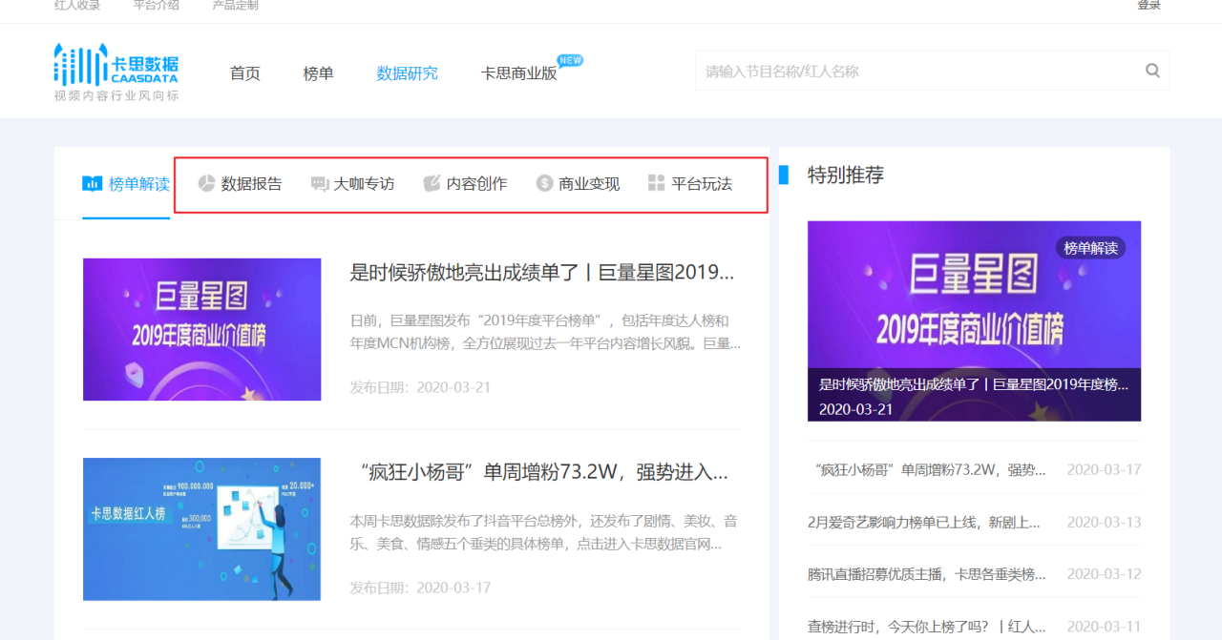The image size is (1222, 640).
Task: Open featured 巨量星图 banner in 特别推荐
Action: [974, 320]
